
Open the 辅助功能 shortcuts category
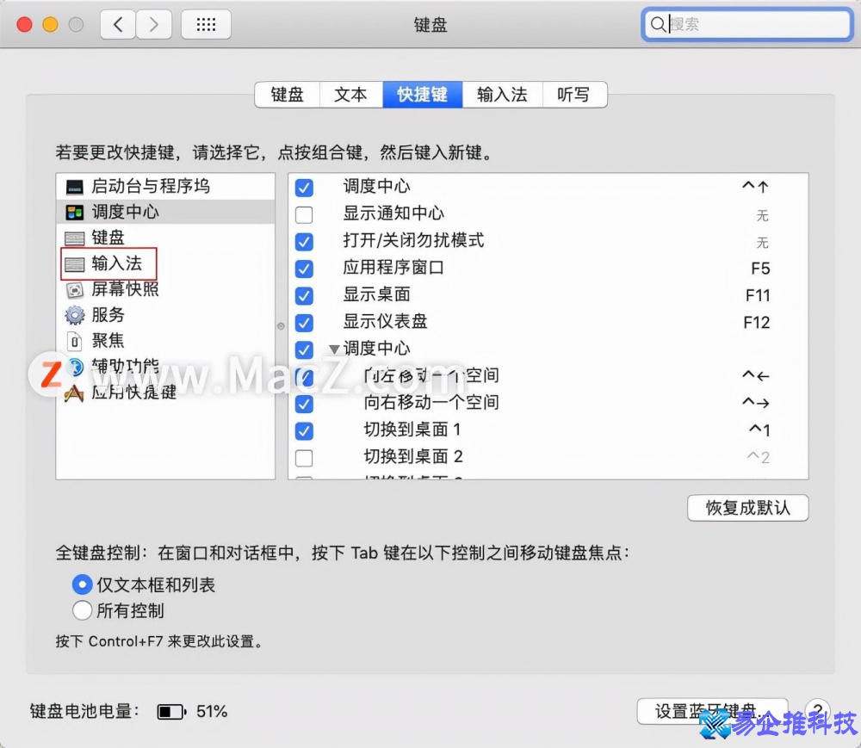[112, 367]
